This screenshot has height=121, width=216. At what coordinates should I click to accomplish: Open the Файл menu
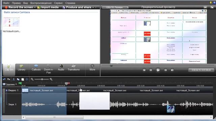click(6, 3)
